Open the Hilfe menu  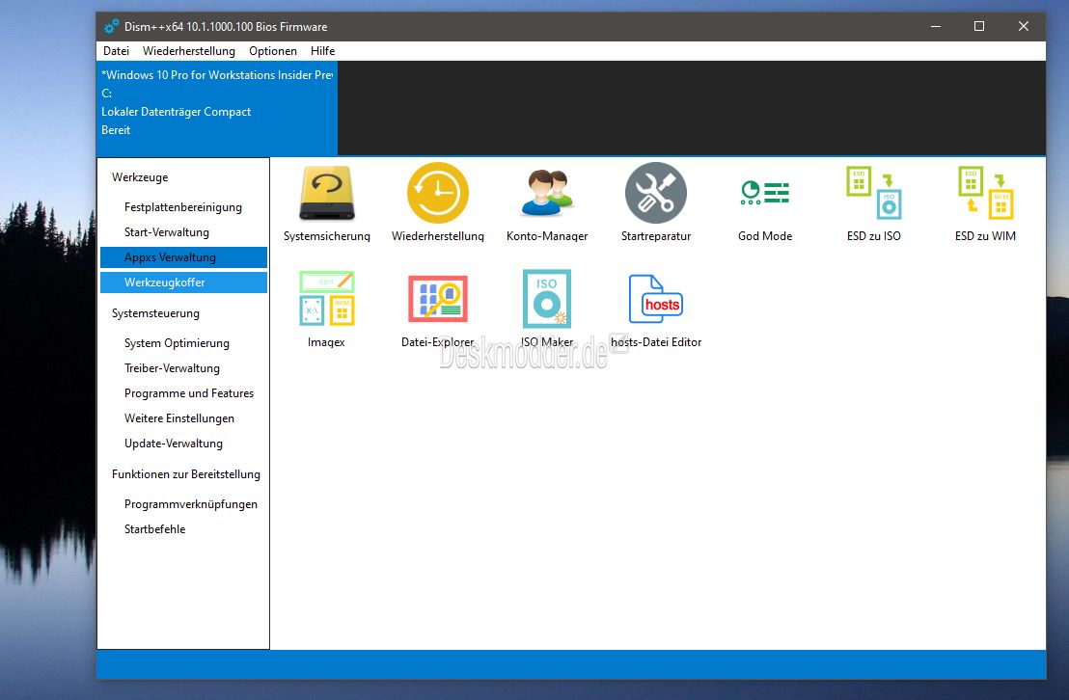pos(322,51)
